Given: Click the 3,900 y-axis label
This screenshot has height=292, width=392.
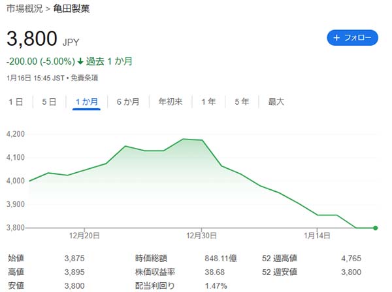Looking at the screenshot, I should coord(16,204).
